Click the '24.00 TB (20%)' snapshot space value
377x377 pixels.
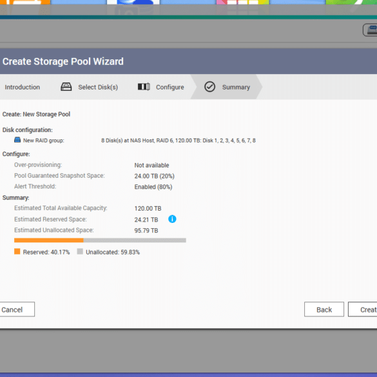coord(155,176)
